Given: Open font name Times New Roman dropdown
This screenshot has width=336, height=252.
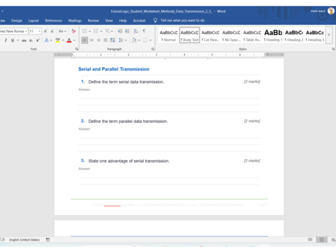Looking at the screenshot, I should tap(26, 31).
